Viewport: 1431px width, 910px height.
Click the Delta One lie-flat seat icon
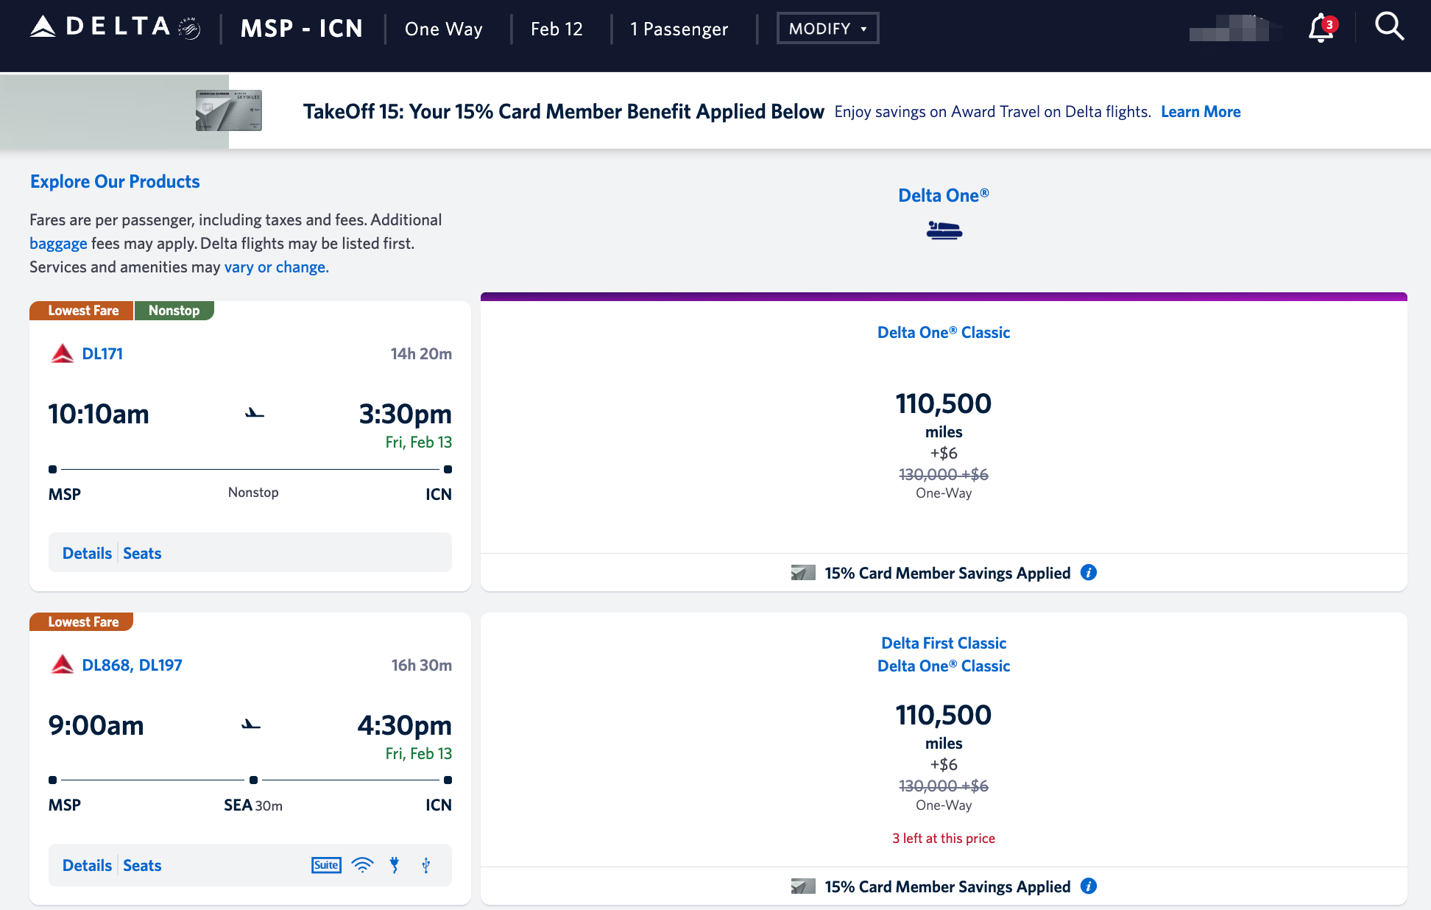click(944, 230)
